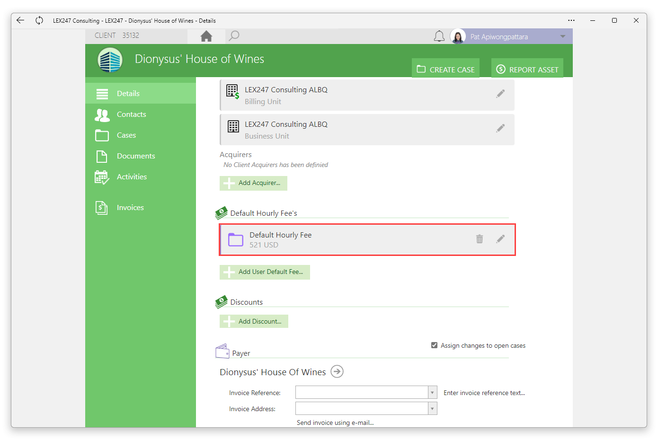Open the three-dots window menu
The height and width of the screenshot is (440, 658).
[x=571, y=20]
